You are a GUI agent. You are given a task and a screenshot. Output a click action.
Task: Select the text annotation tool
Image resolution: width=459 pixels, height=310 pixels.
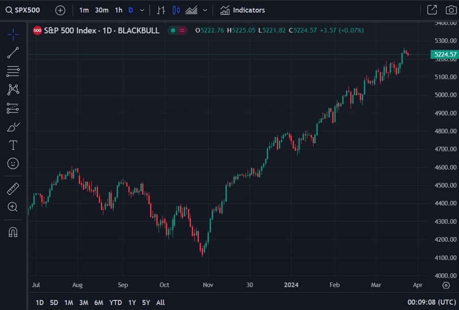click(x=13, y=145)
